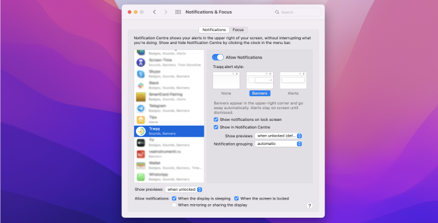This screenshot has height=223, width=438.
Task: Select the vseinstrumenti.ru red icon
Action: point(141,154)
